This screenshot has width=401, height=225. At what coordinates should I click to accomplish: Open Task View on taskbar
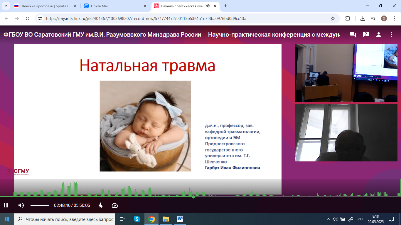click(122, 219)
